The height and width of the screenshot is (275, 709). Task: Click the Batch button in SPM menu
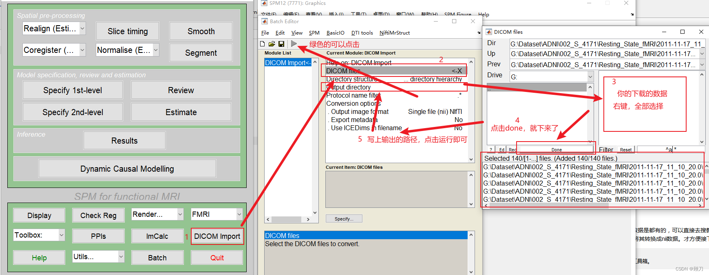(x=157, y=258)
